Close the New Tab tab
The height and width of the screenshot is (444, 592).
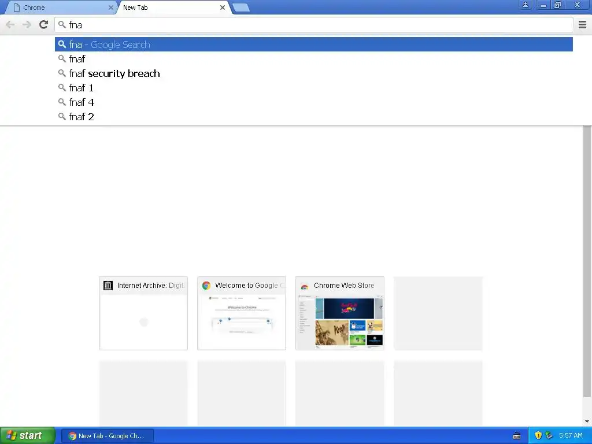[x=223, y=8]
